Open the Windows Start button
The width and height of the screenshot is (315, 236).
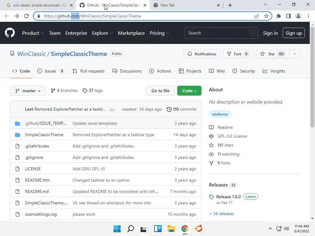[117, 229]
